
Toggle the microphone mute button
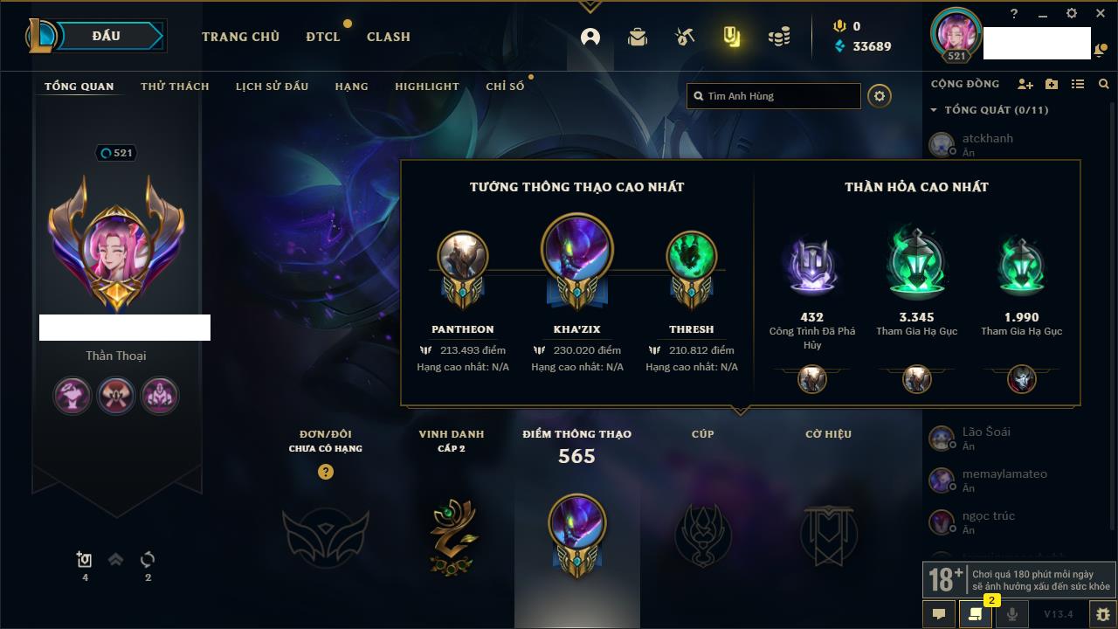(1012, 614)
